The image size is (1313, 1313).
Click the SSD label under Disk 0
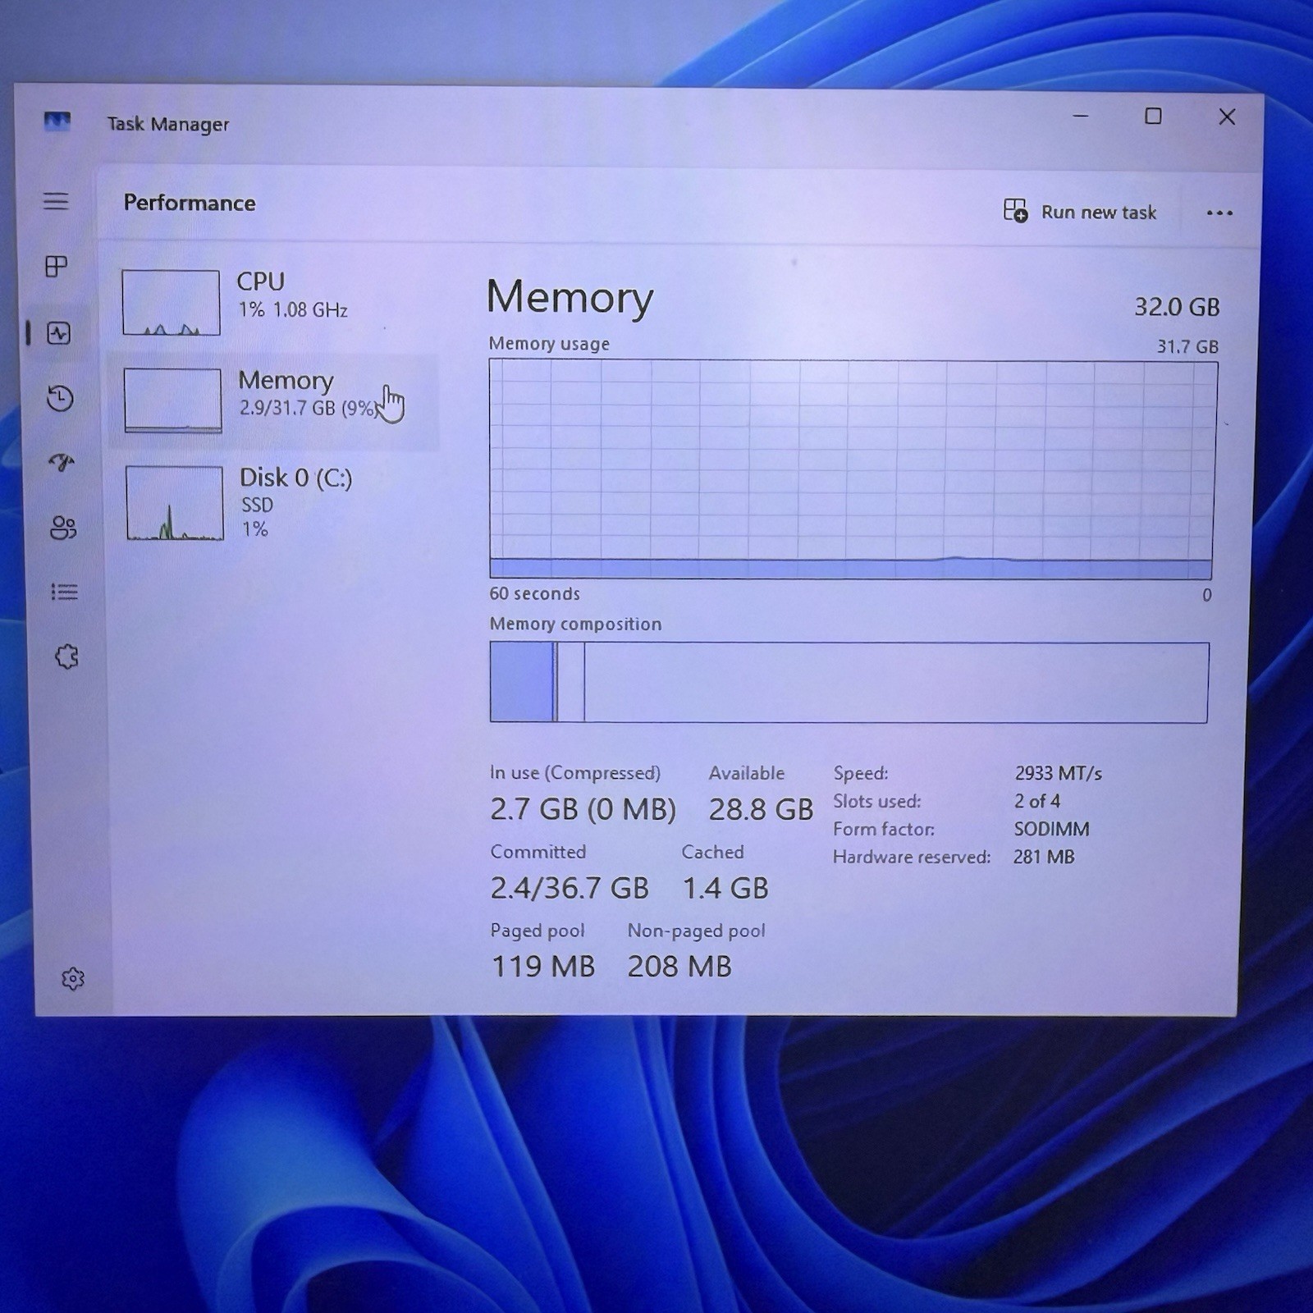(257, 505)
